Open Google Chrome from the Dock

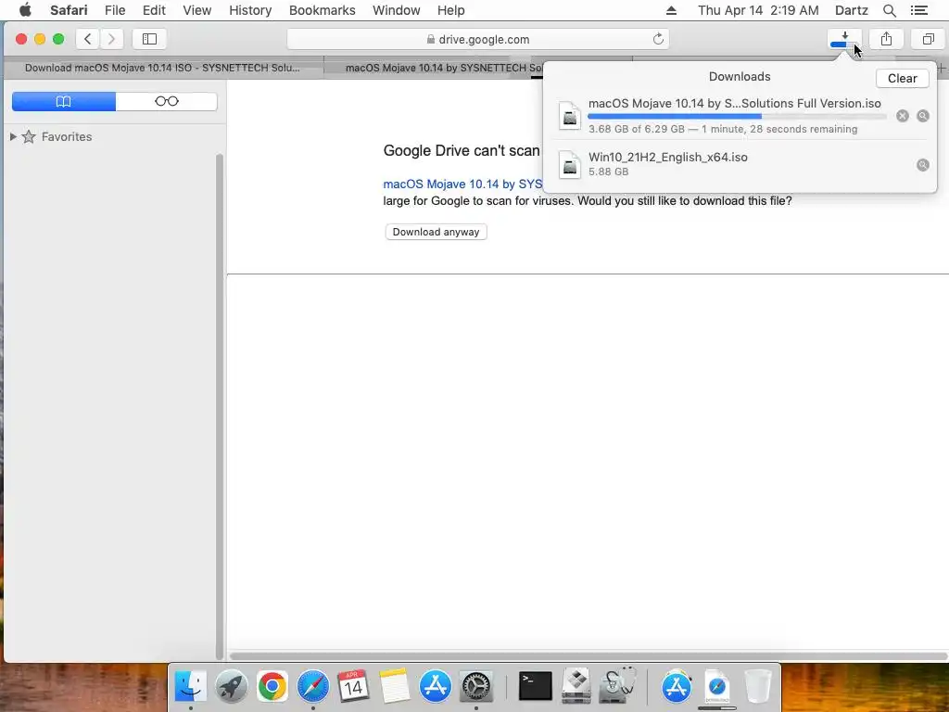pos(272,687)
